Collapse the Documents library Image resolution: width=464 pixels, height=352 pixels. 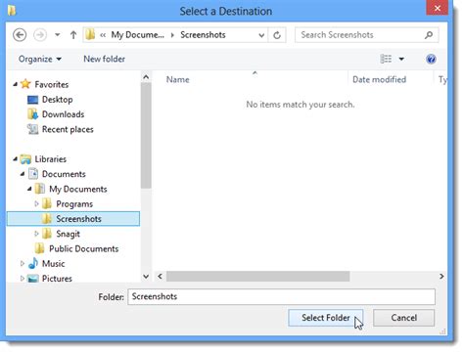pos(23,174)
